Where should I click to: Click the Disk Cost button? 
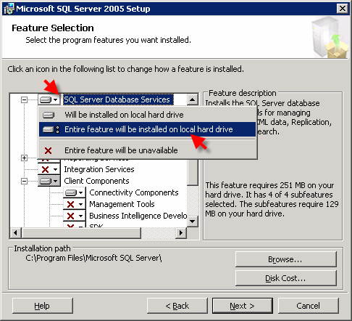pos(286,278)
